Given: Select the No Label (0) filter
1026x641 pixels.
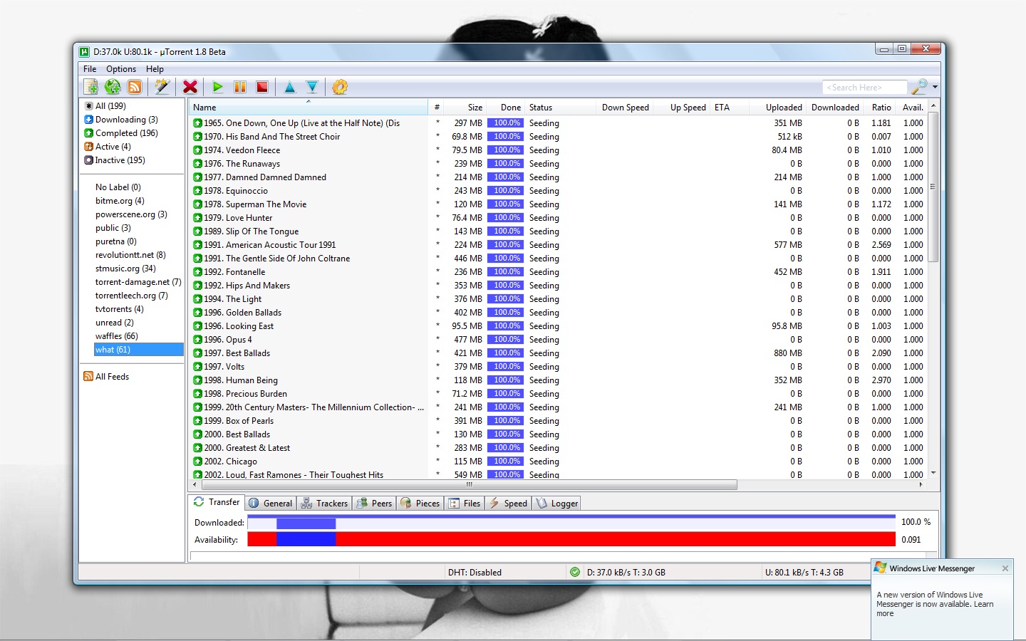Looking at the screenshot, I should click(x=118, y=187).
